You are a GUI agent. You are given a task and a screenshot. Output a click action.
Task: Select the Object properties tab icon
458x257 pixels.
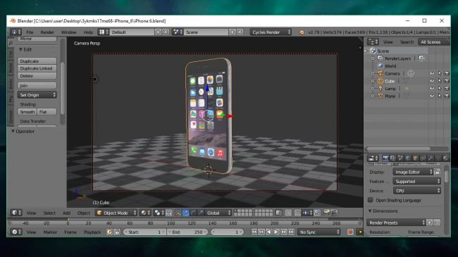point(416,158)
